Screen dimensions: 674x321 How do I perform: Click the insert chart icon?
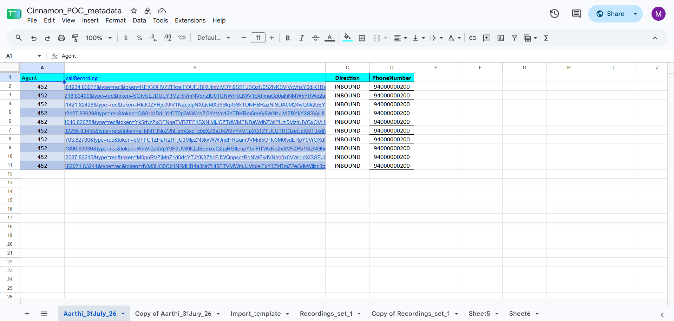(x=500, y=38)
